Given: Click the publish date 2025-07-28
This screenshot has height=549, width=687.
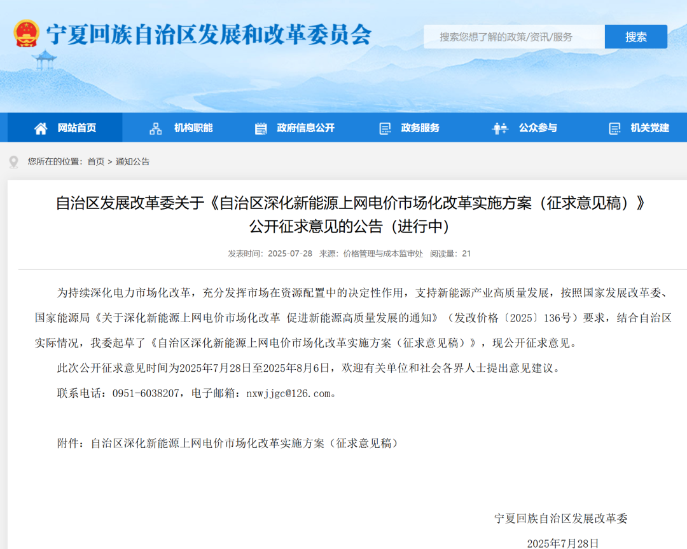Looking at the screenshot, I should tap(289, 254).
